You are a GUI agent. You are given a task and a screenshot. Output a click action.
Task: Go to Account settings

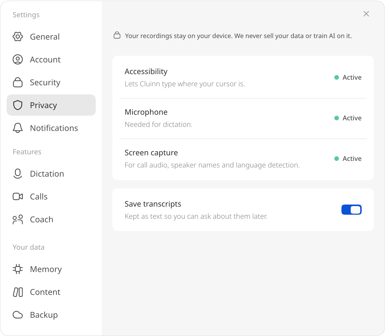click(x=51, y=60)
